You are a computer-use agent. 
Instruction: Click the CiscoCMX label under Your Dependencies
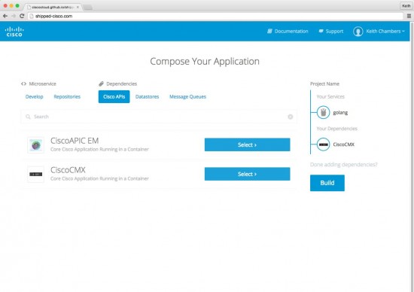tap(343, 144)
